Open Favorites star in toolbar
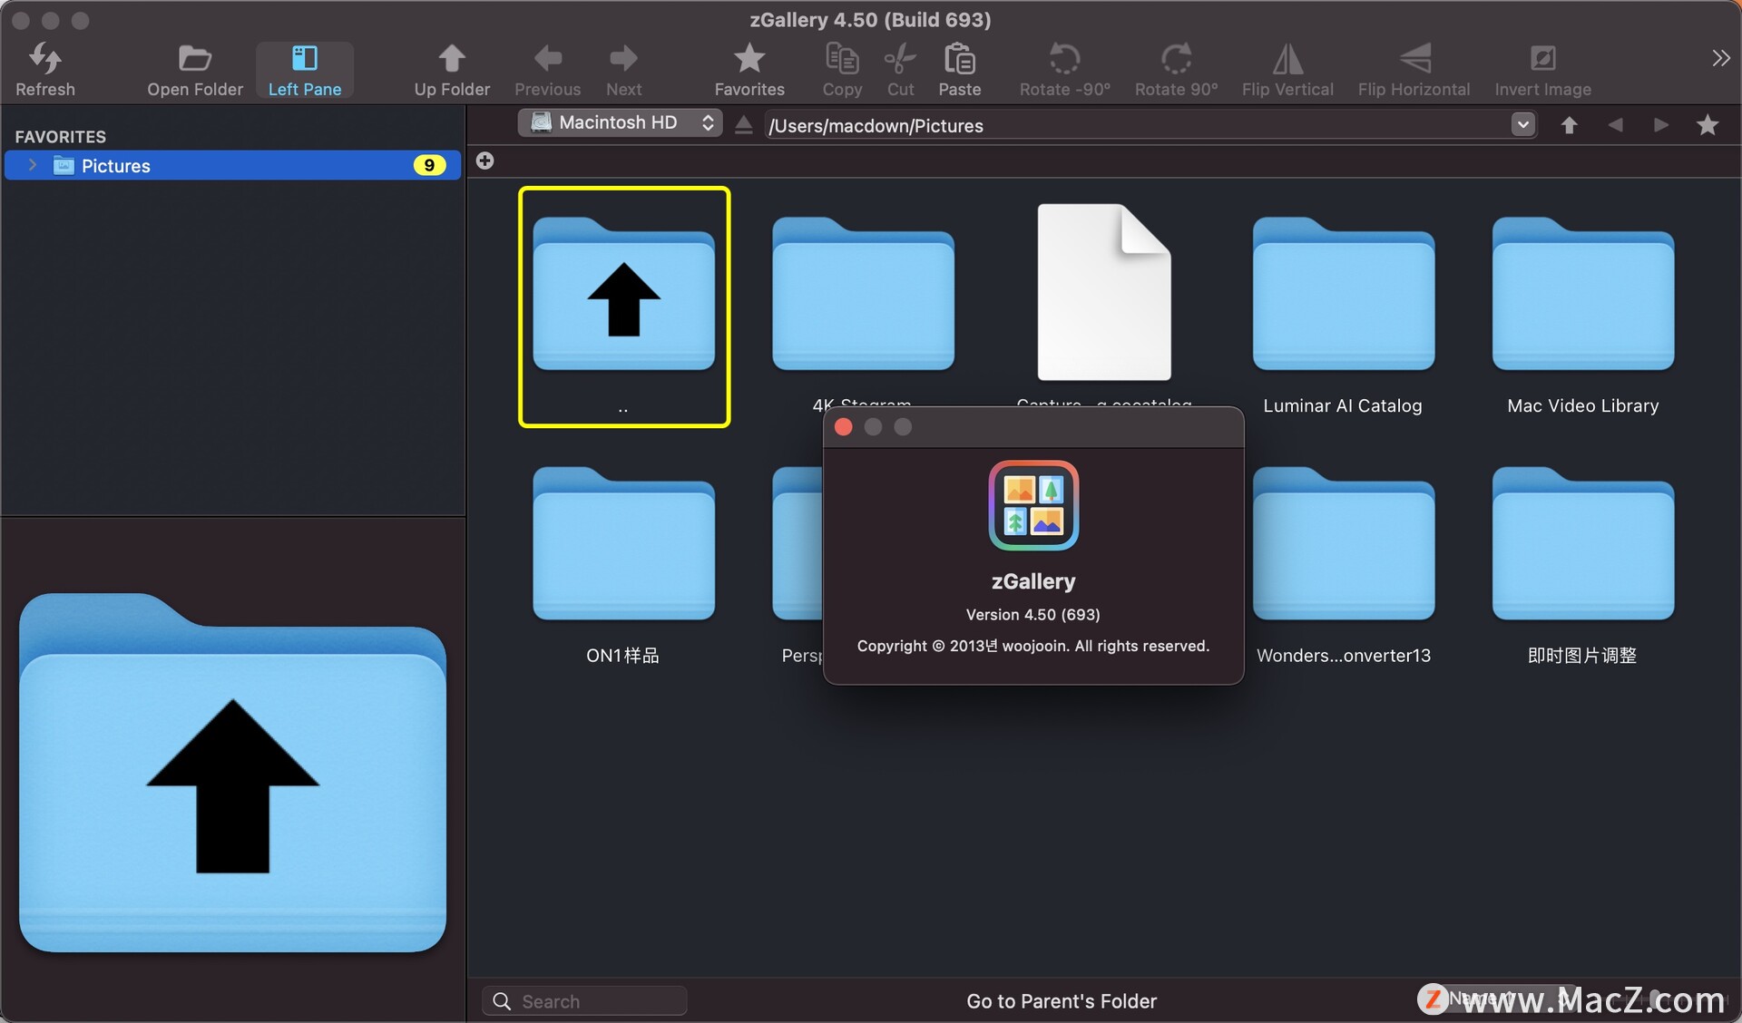The image size is (1742, 1023). pyautogui.click(x=749, y=69)
